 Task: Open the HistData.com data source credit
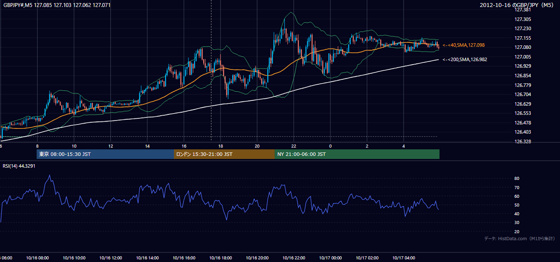pyautogui.click(x=519, y=238)
